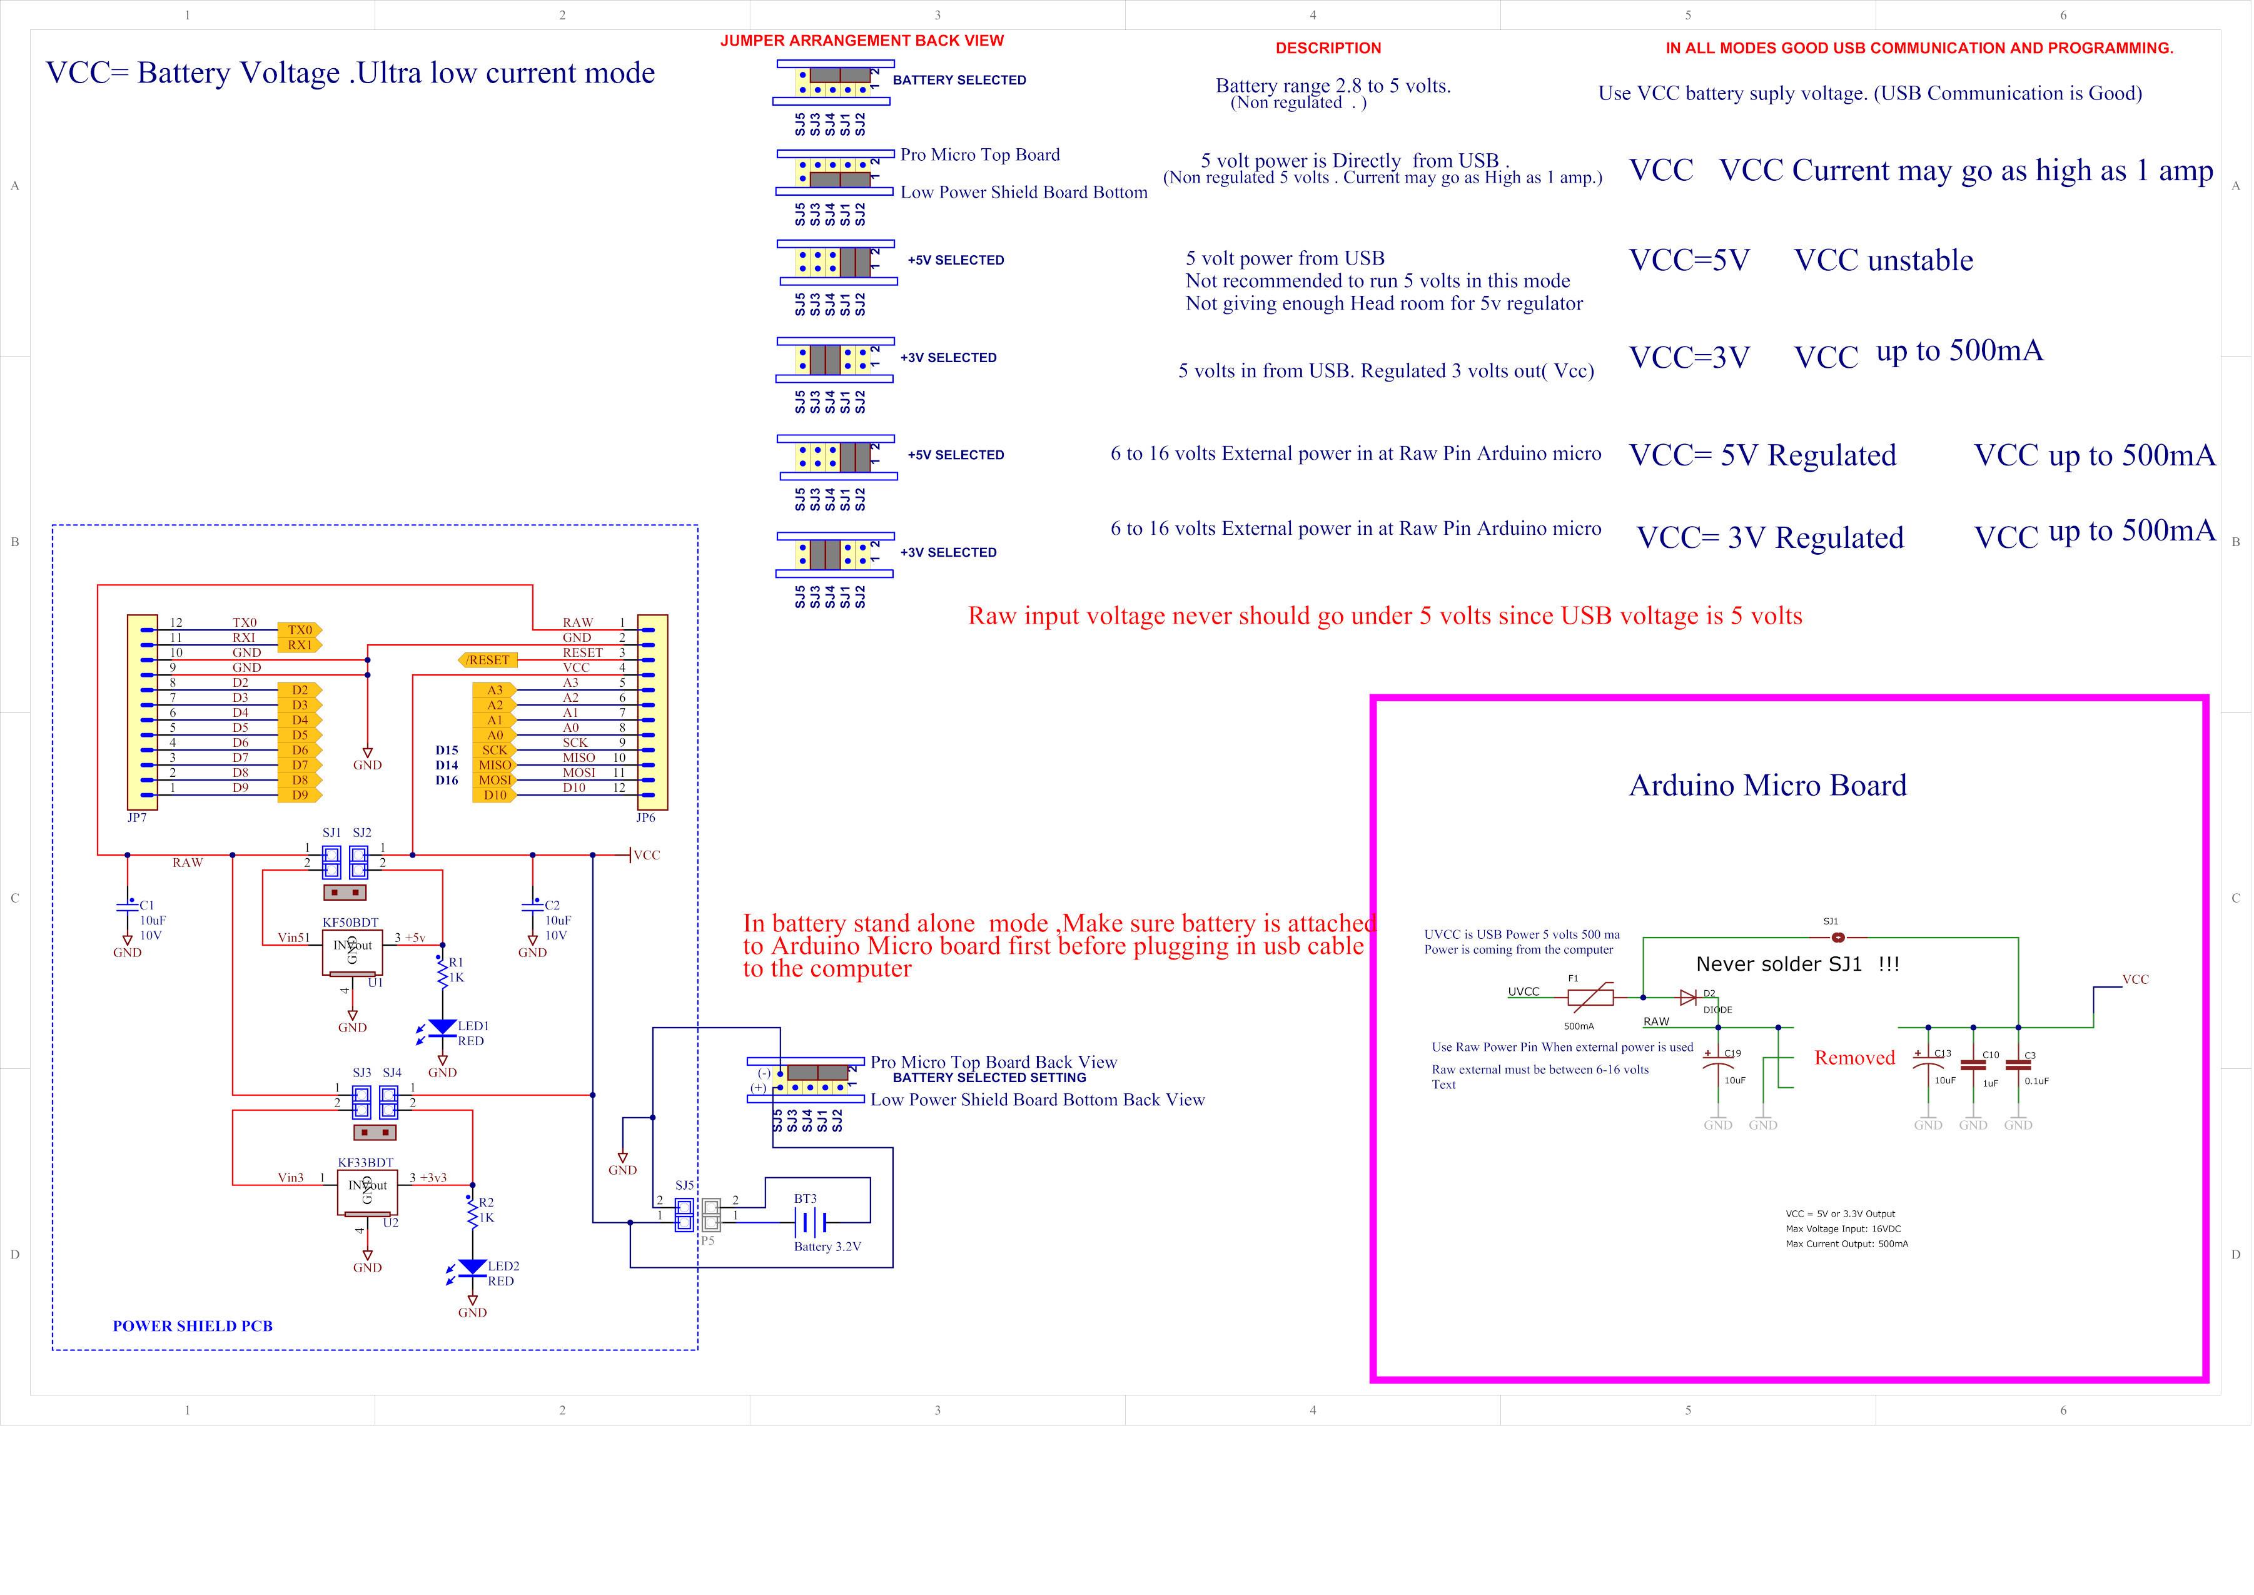Select 'Battery range 2.8 to 5 volts.' text
2254x1595 pixels.
1333,86
